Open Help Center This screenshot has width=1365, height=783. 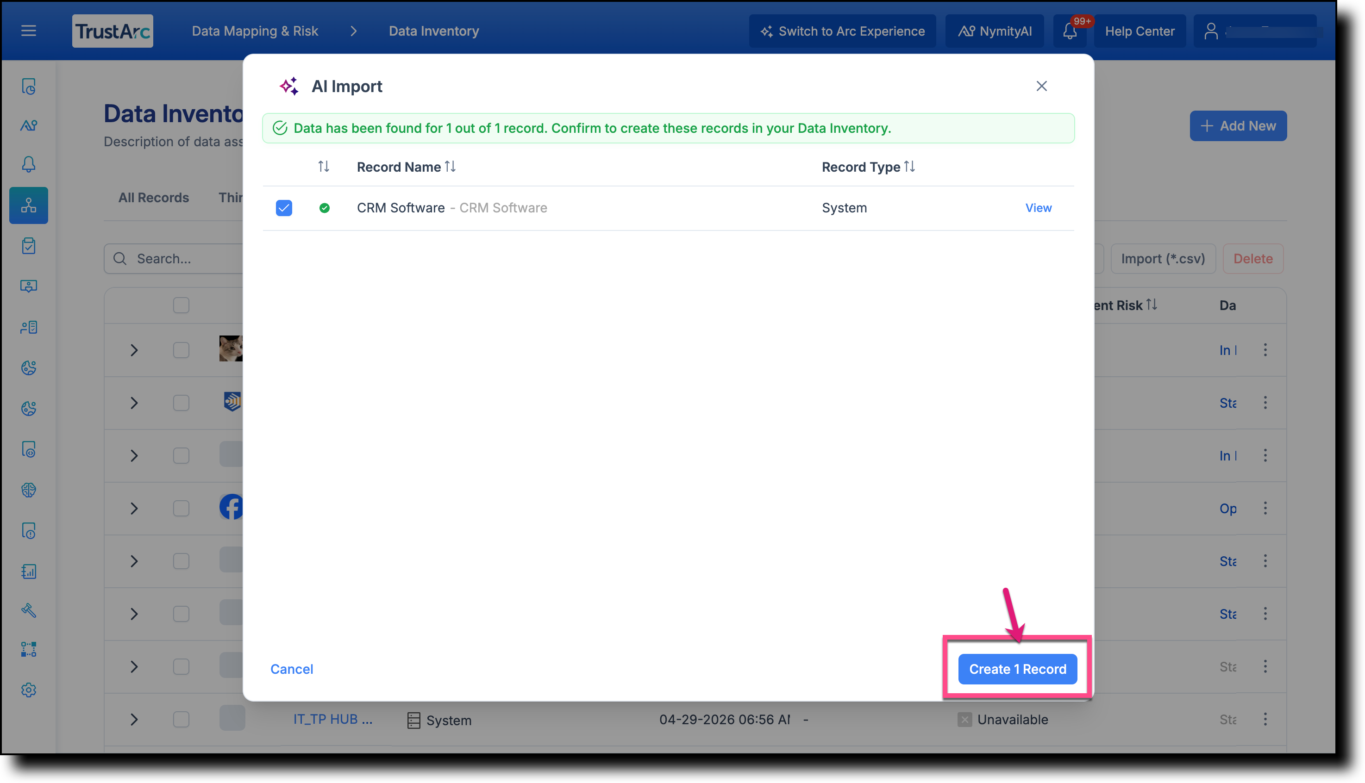(1140, 31)
